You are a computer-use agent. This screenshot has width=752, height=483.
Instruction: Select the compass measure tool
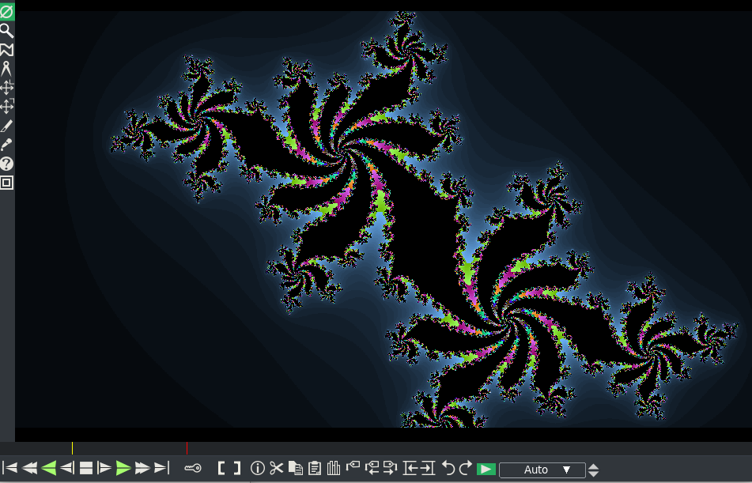pos(6,69)
